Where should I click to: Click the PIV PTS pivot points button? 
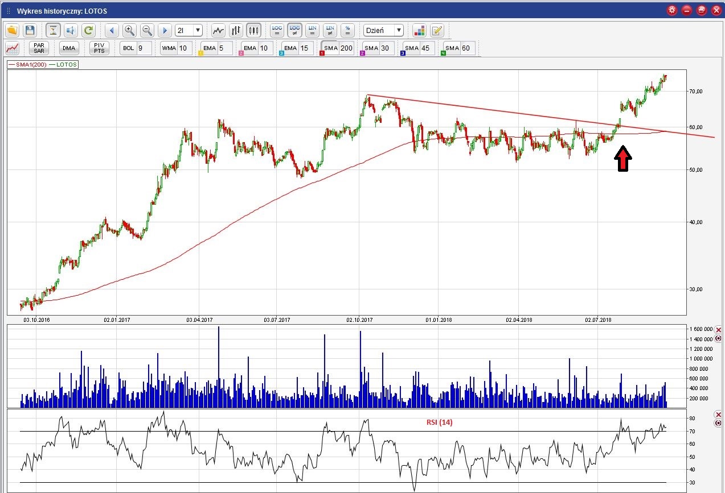(99, 48)
